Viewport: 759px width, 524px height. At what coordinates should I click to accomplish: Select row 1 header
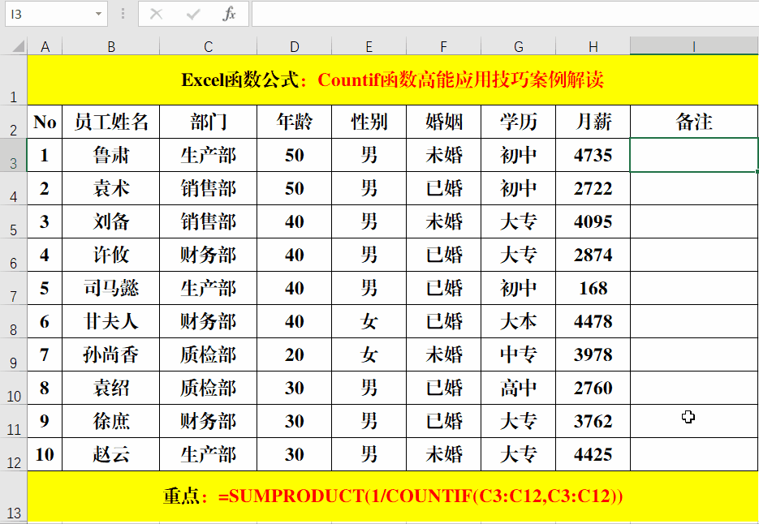[14, 79]
